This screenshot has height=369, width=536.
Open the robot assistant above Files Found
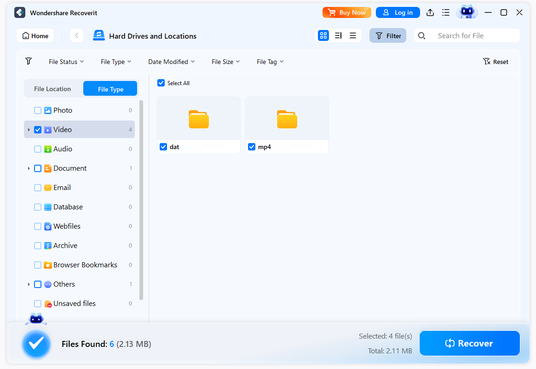36,318
